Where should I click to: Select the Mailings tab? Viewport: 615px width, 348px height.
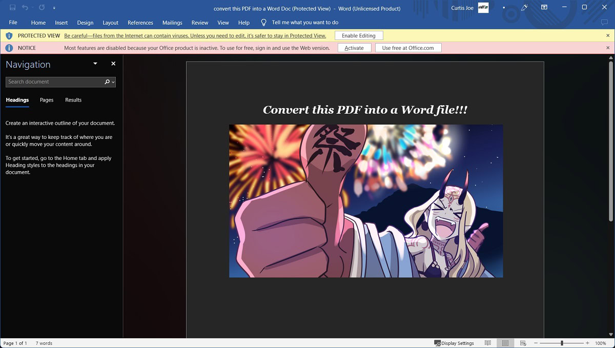point(172,23)
